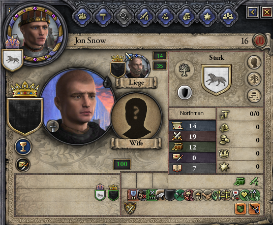Click the red wiki button beside age

(260, 41)
